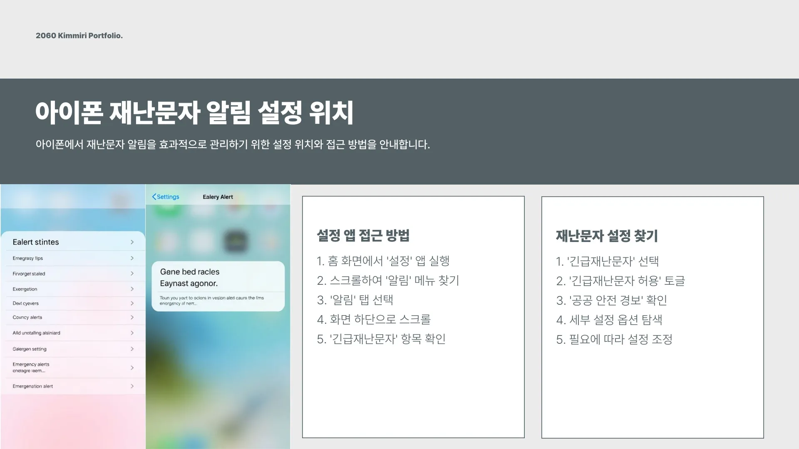Image resolution: width=799 pixels, height=449 pixels.
Task: Click the card's small description text
Action: point(211,301)
